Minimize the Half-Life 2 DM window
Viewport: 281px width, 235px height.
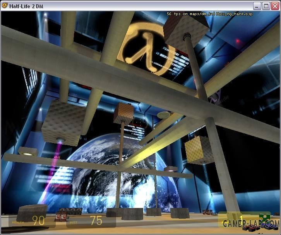pos(257,6)
